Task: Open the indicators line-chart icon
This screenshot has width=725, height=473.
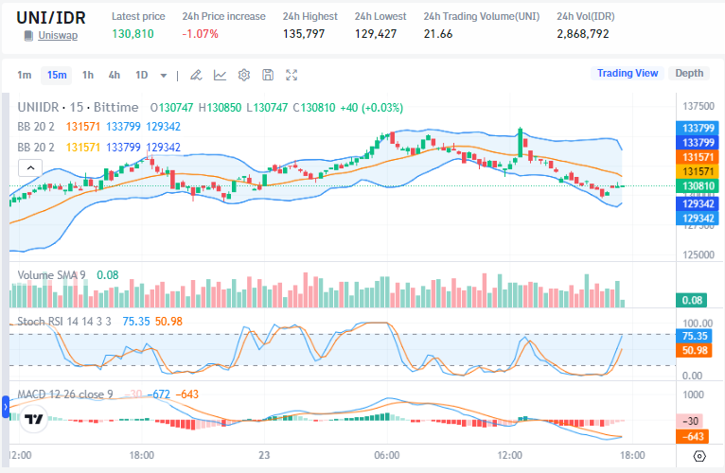Action: 221,75
